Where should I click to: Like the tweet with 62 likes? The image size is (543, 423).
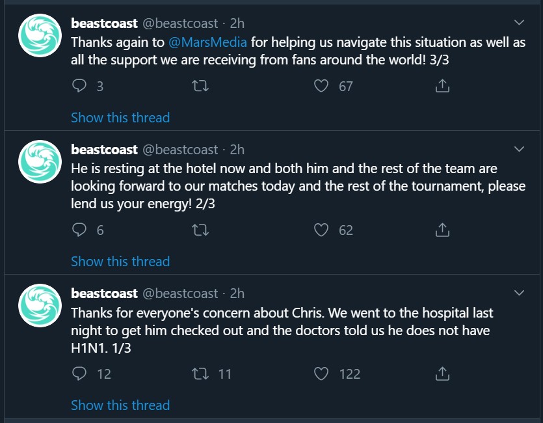(x=321, y=230)
